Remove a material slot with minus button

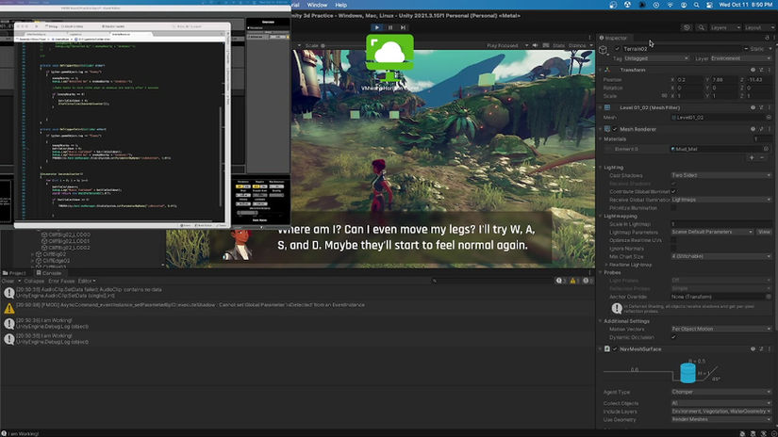click(763, 157)
